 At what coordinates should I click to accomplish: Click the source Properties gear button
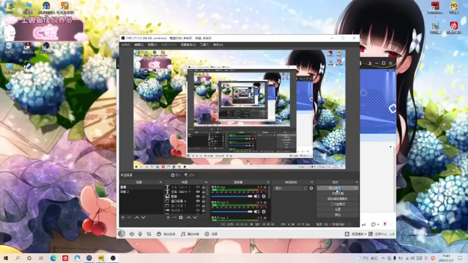point(175,175)
